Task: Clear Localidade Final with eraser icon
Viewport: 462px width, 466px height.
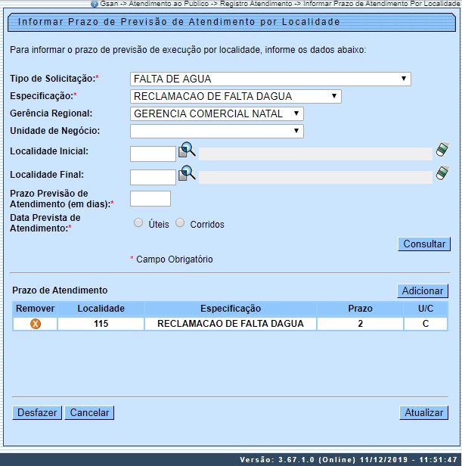Action: tap(442, 172)
